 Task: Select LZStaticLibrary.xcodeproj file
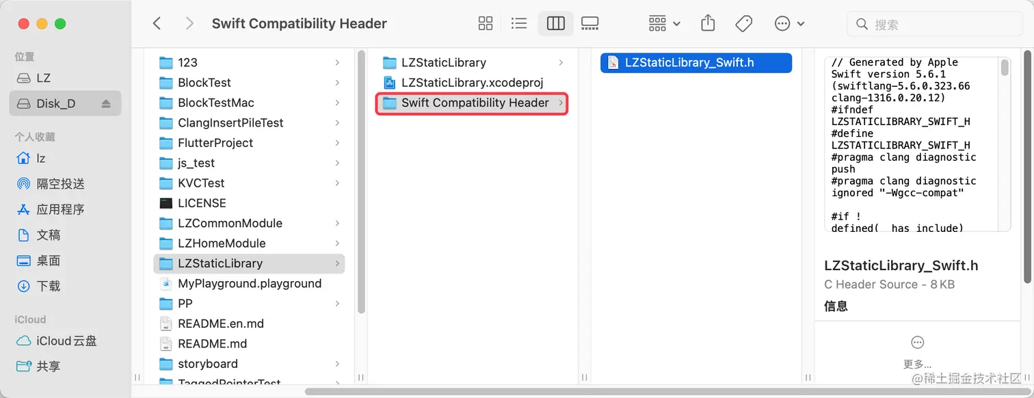tap(473, 83)
